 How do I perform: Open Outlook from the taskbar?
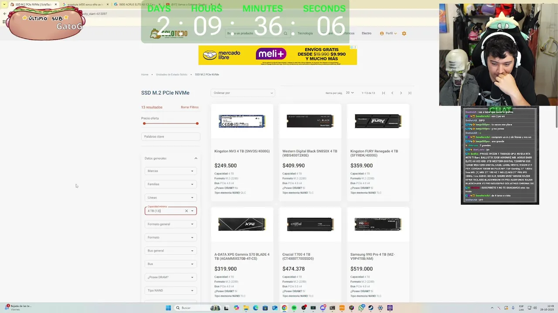click(x=275, y=308)
